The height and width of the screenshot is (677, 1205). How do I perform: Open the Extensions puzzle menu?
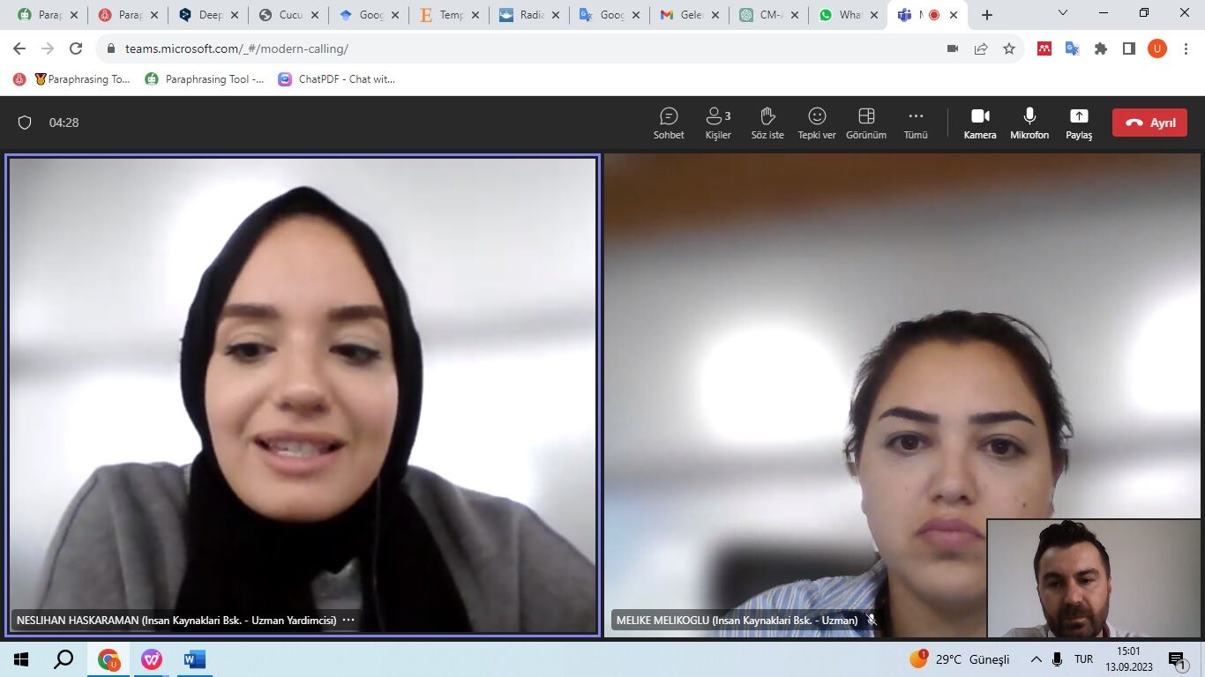click(1101, 48)
